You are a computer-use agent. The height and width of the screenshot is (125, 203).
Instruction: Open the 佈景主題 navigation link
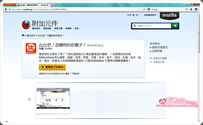[x=58, y=28]
